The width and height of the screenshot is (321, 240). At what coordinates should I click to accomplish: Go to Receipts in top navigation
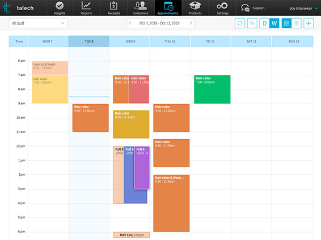(x=113, y=8)
